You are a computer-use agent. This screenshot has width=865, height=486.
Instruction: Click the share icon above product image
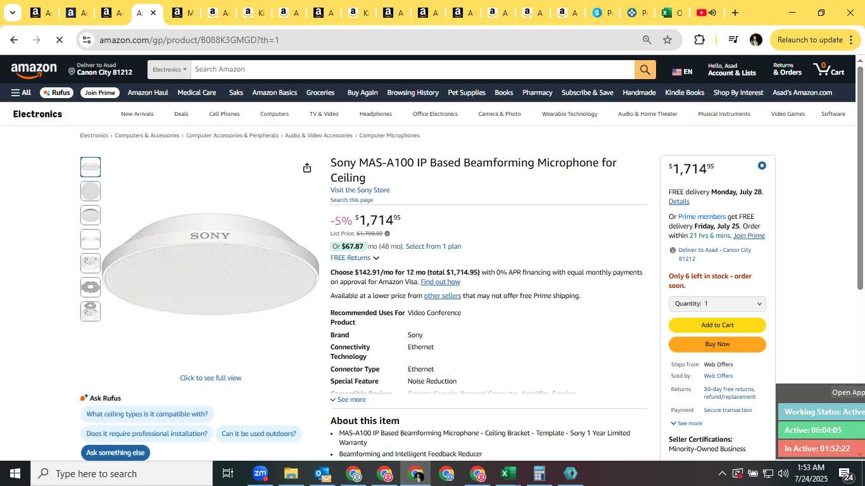click(x=307, y=168)
